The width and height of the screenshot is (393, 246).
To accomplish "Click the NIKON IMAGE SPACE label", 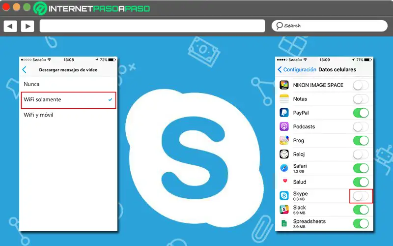I will (x=318, y=85).
